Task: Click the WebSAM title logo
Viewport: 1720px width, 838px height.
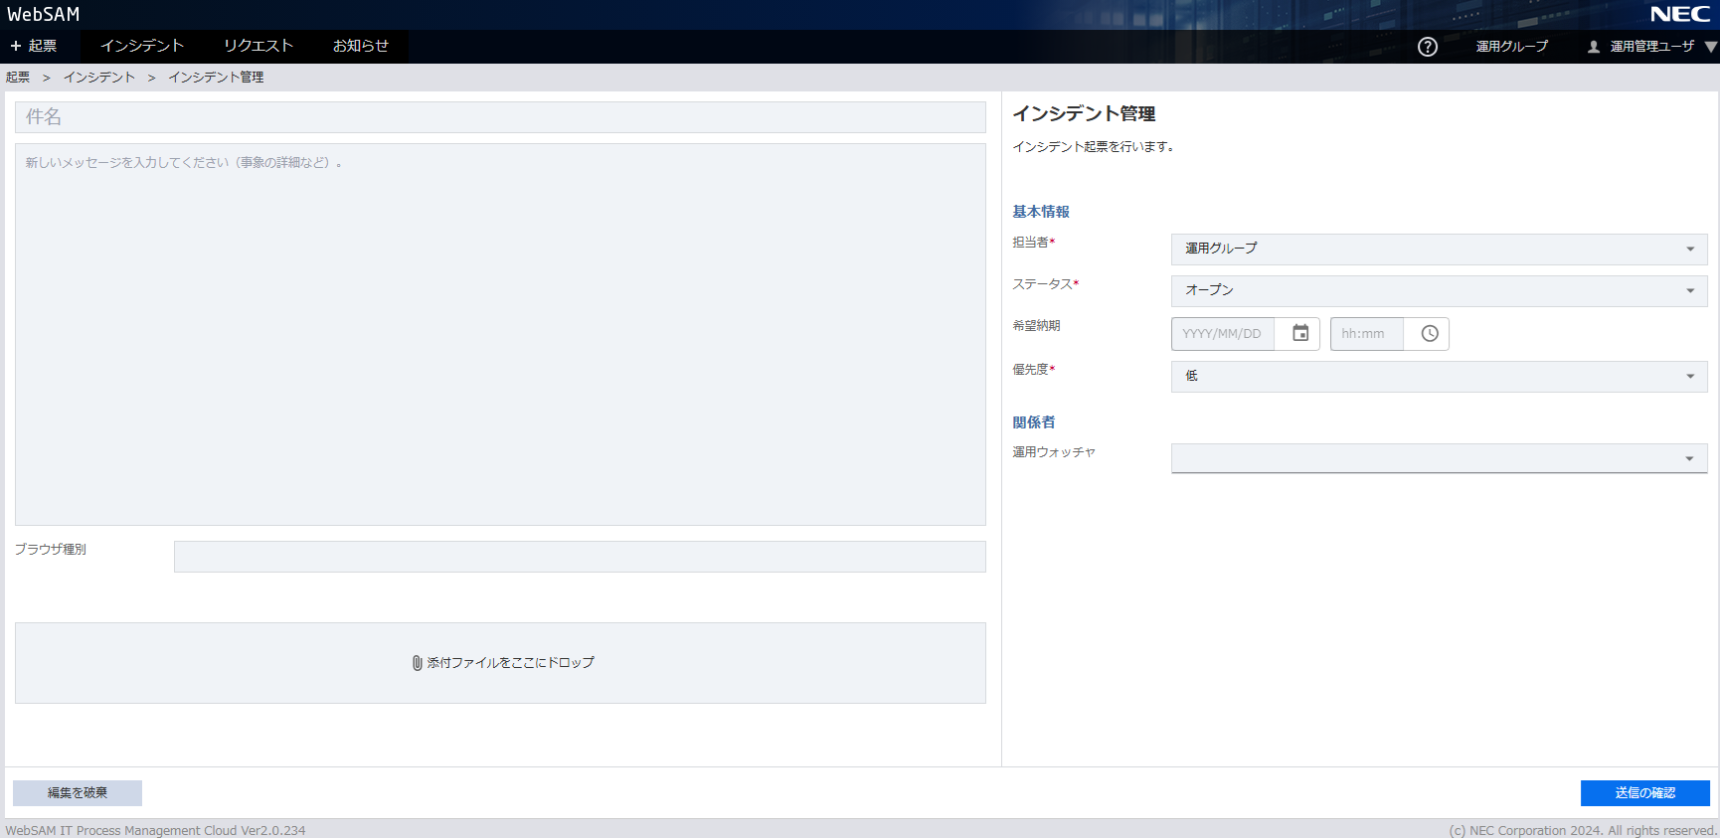Action: [x=44, y=14]
